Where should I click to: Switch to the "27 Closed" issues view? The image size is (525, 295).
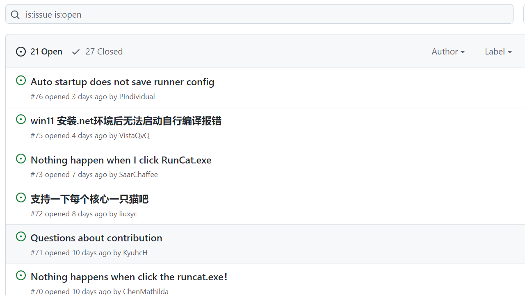104,52
